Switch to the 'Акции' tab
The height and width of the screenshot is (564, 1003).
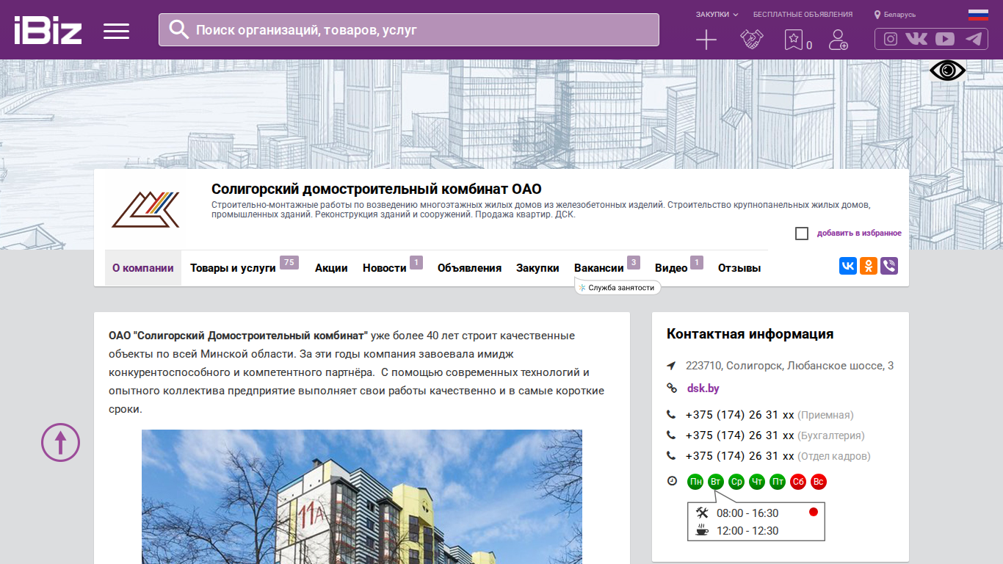coord(331,268)
